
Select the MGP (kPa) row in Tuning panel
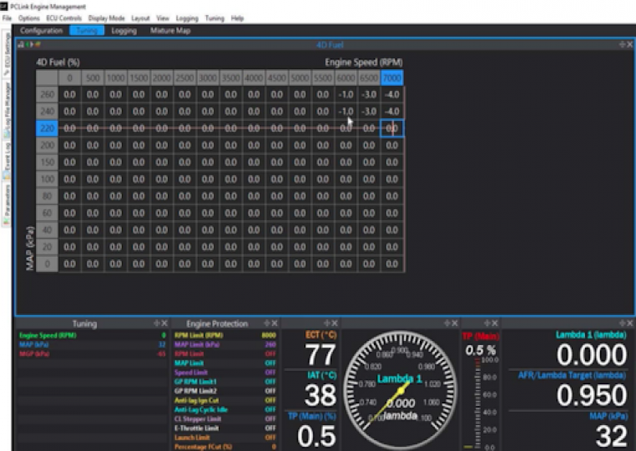coord(93,353)
